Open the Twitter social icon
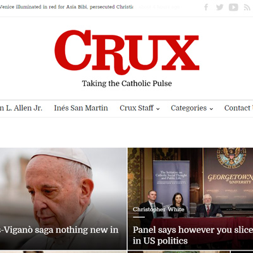Viewport: 253px width, 253px height. pos(219,7)
